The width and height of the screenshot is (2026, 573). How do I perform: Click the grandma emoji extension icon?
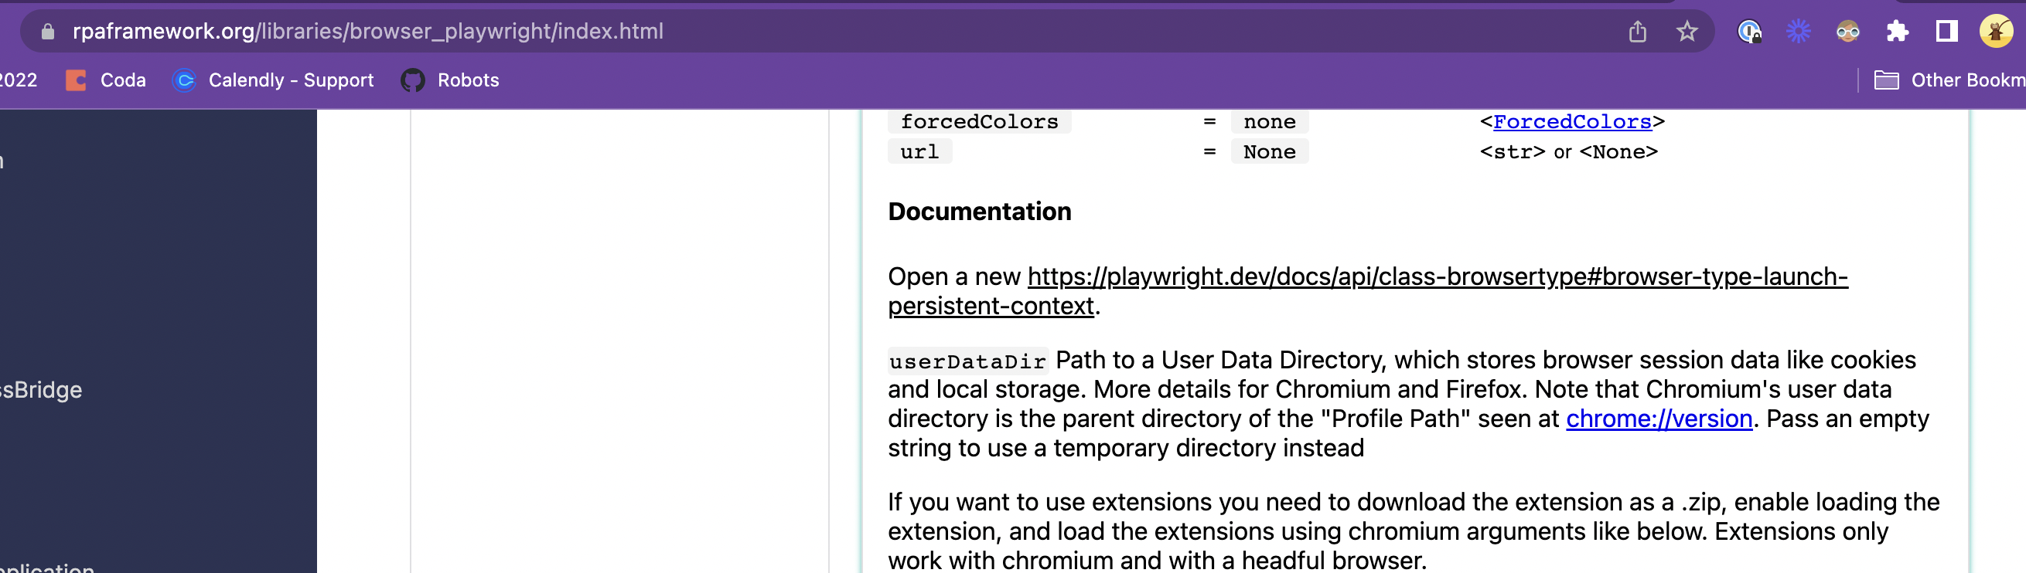(1847, 32)
